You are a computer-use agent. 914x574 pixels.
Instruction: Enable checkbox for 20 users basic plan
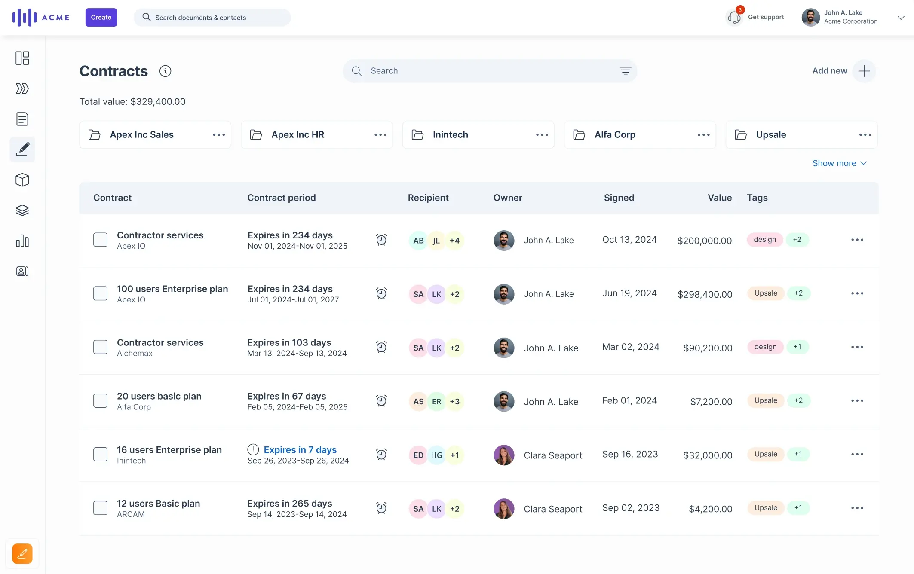coord(100,401)
